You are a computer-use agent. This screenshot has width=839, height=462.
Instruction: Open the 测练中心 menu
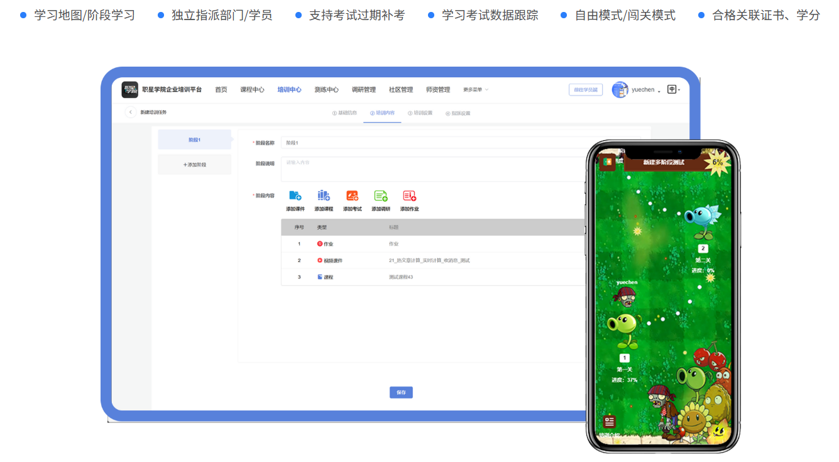click(327, 90)
